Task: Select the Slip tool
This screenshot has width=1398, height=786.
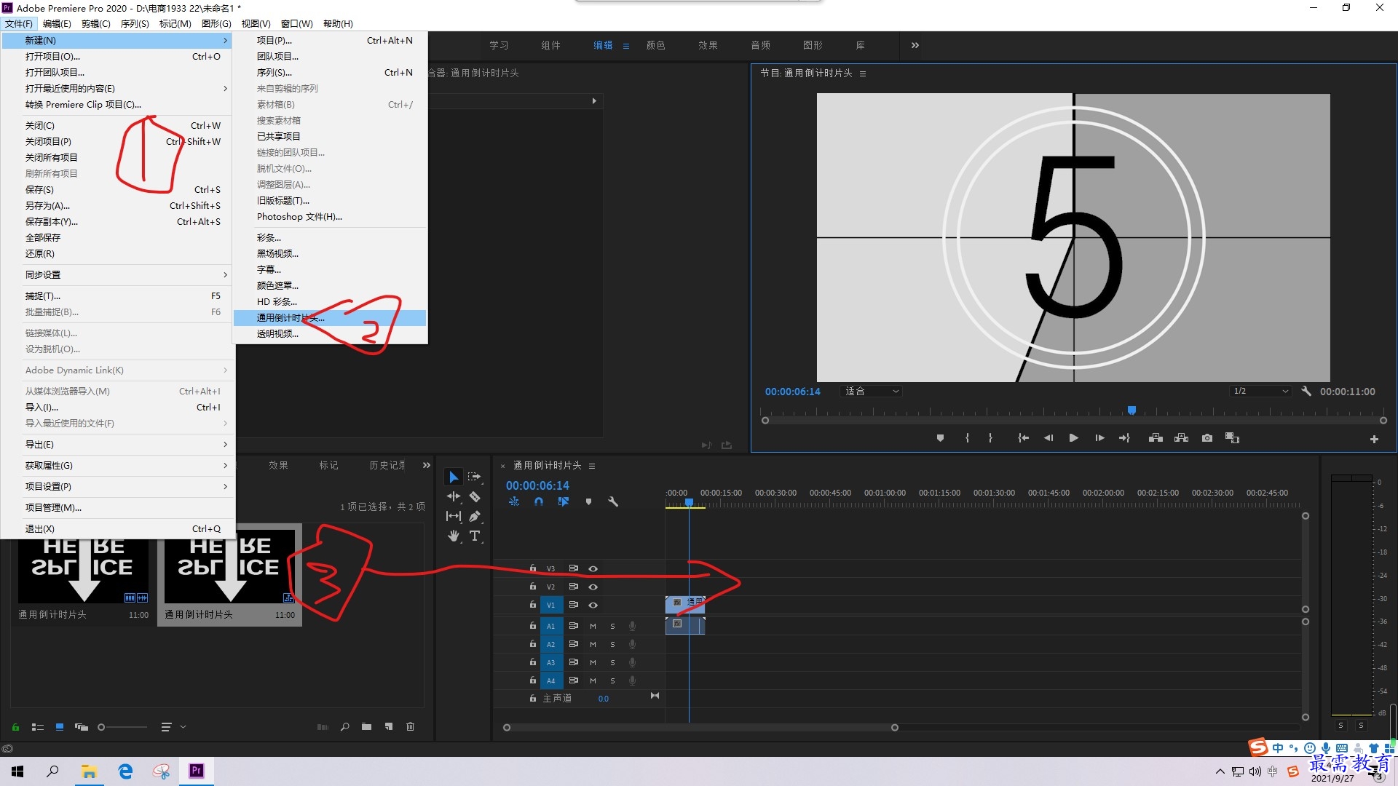Action: [454, 516]
